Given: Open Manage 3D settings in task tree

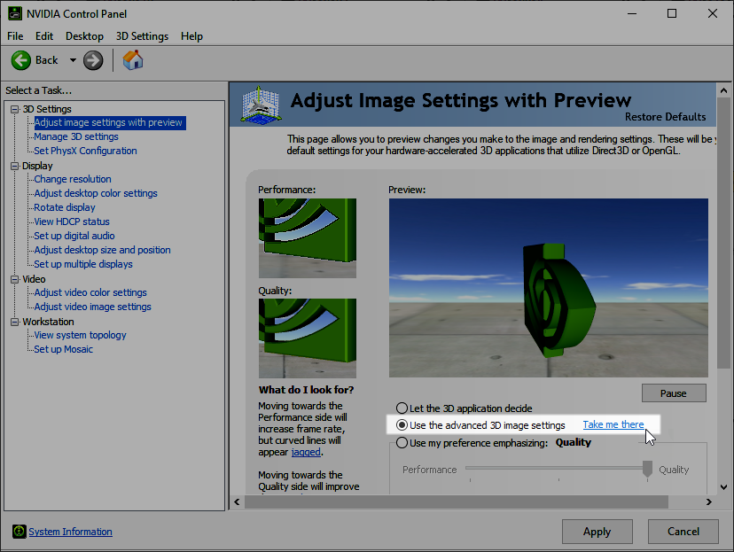Looking at the screenshot, I should (x=76, y=136).
